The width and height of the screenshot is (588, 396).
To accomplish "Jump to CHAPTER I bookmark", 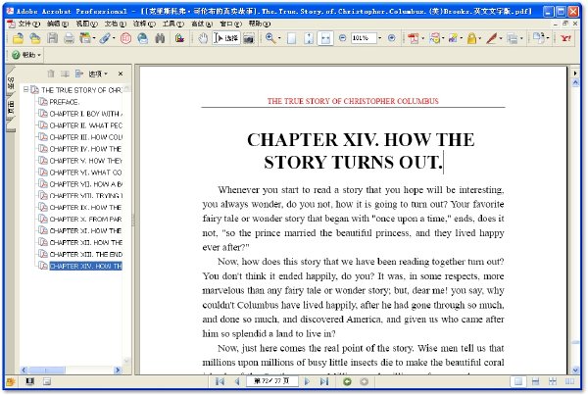I will 86,114.
